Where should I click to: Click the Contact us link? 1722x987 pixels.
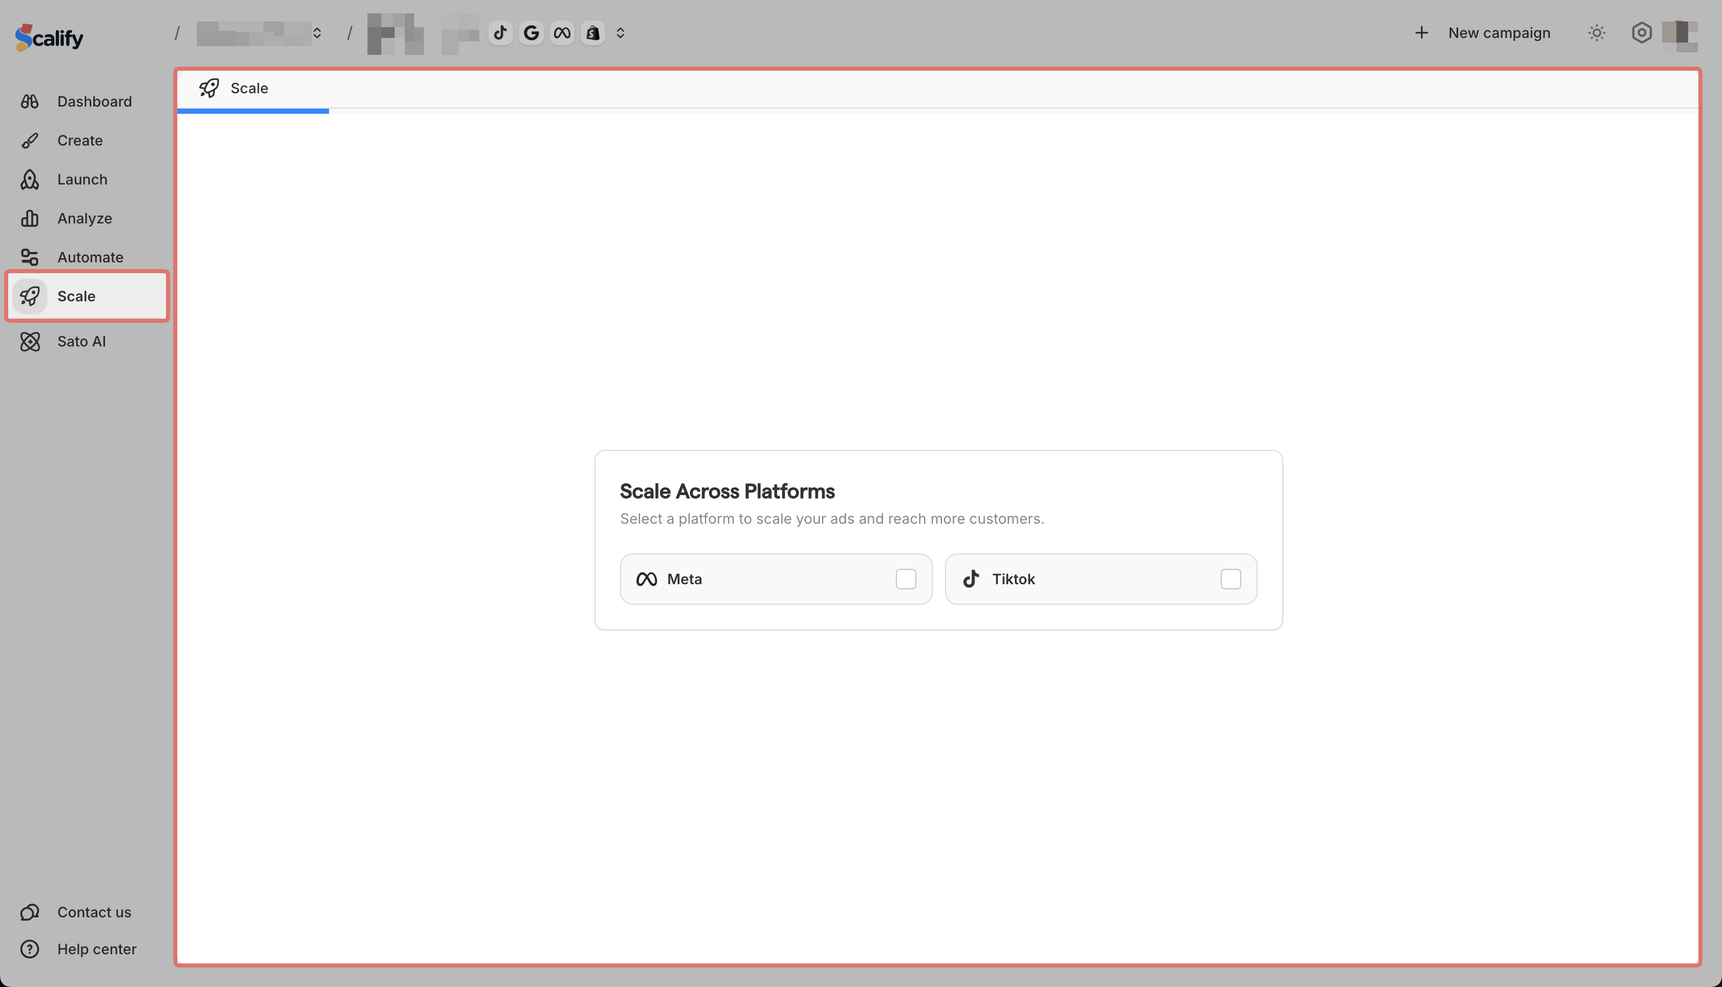[94, 912]
